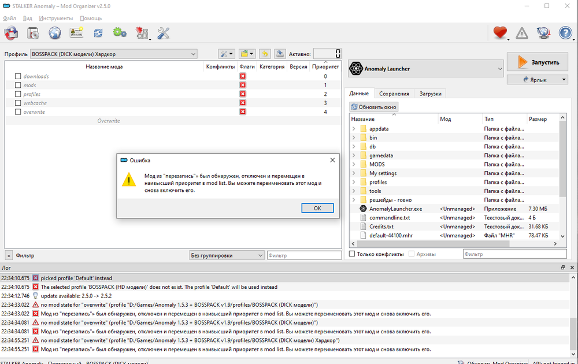Click the warning triangle notifications icon
This screenshot has height=364, width=578.
[522, 33]
